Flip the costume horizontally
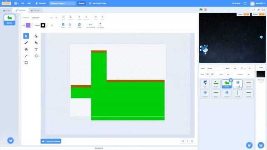Screen dimensions: 267x150 (x=91, y=25)
